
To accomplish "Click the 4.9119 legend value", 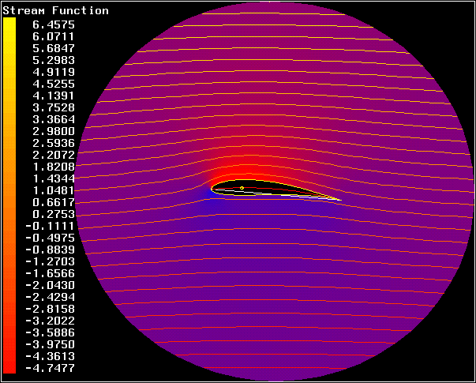I will point(54,72).
